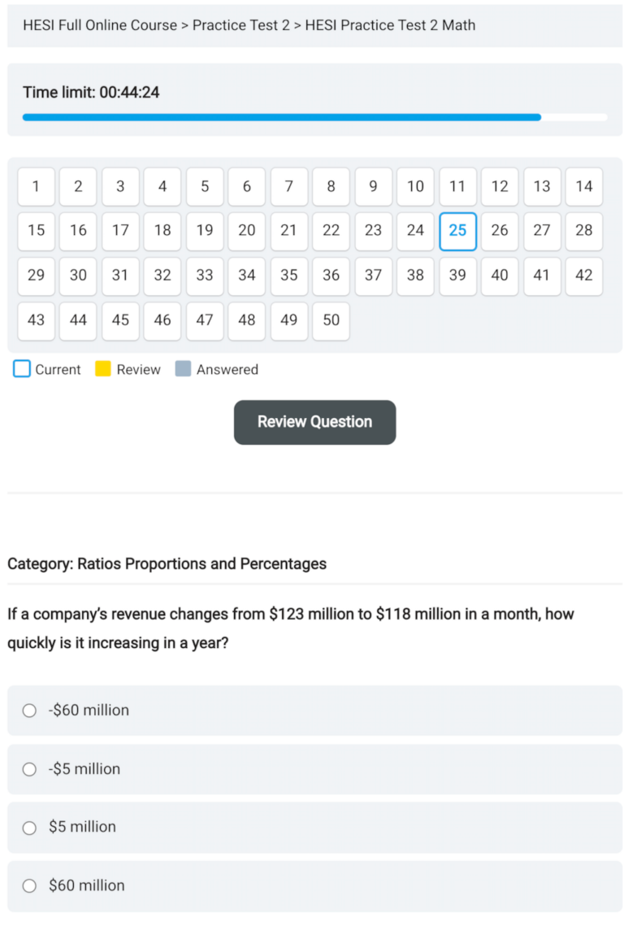Open the HESI Full Online Course link

coord(92,25)
